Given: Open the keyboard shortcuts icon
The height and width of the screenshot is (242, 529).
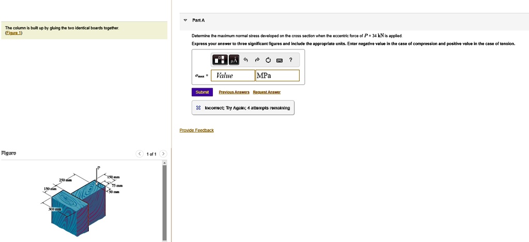Looking at the screenshot, I should [279, 61].
